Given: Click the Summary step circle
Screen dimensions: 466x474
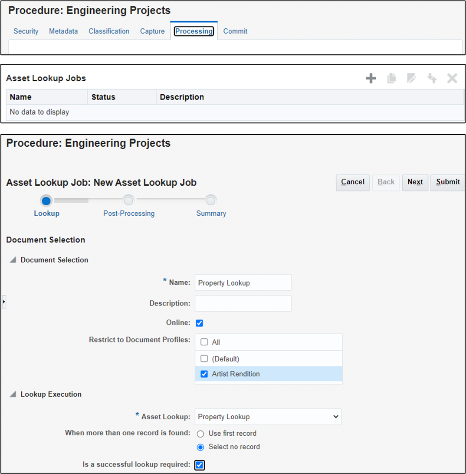Looking at the screenshot, I should pyautogui.click(x=211, y=201).
